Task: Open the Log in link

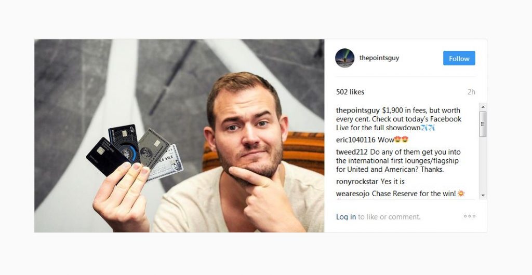Action: click(x=345, y=217)
